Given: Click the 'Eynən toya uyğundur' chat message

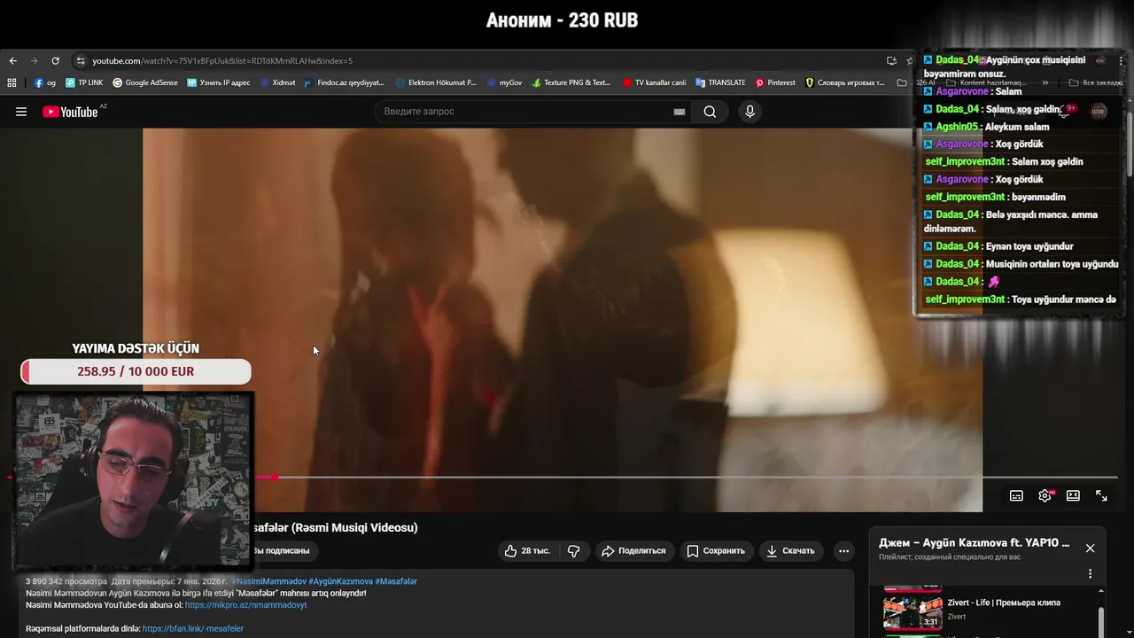Looking at the screenshot, I should pos(1029,246).
